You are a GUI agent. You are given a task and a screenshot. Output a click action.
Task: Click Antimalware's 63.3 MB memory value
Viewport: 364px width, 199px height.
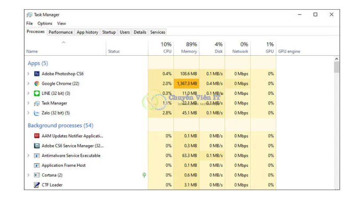(190, 156)
